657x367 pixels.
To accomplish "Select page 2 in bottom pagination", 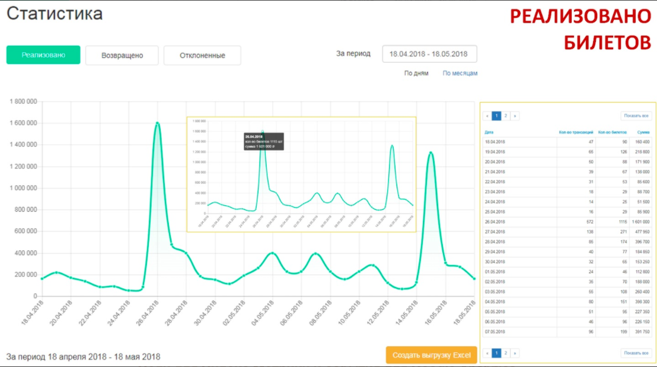I will coord(506,353).
